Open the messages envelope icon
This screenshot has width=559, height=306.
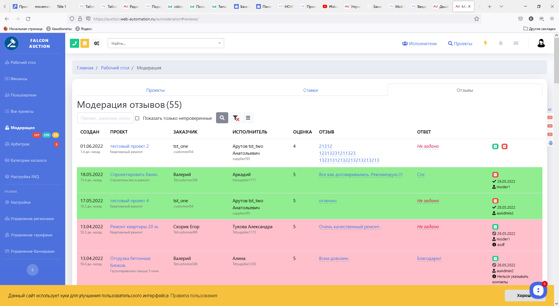[x=516, y=43]
